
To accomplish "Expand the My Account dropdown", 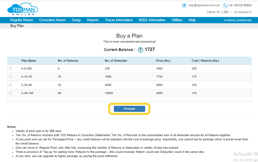I will [x=243, y=12].
